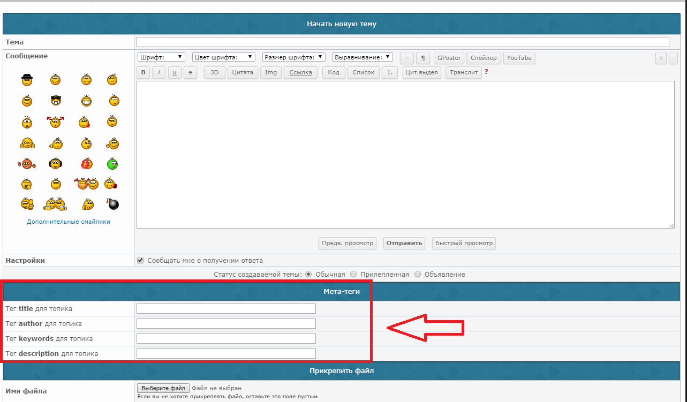Screen dimensions: 687x402
Task: Focus the 'Тег author для топика' field
Action: pyautogui.click(x=226, y=323)
